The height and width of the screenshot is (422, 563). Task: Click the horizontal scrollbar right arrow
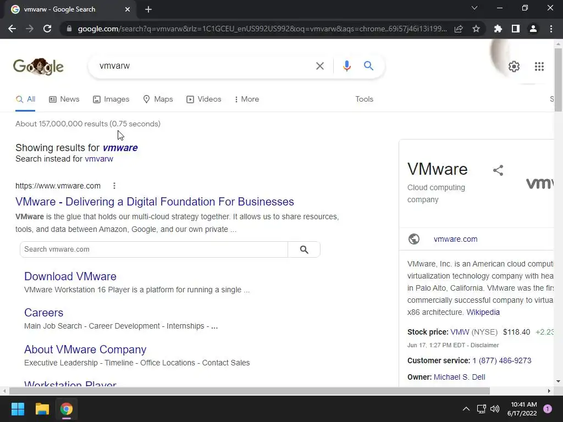click(549, 391)
